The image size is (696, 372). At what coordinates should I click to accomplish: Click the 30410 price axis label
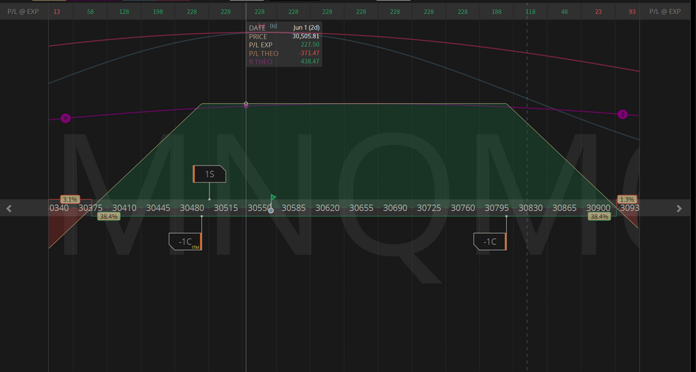point(124,208)
